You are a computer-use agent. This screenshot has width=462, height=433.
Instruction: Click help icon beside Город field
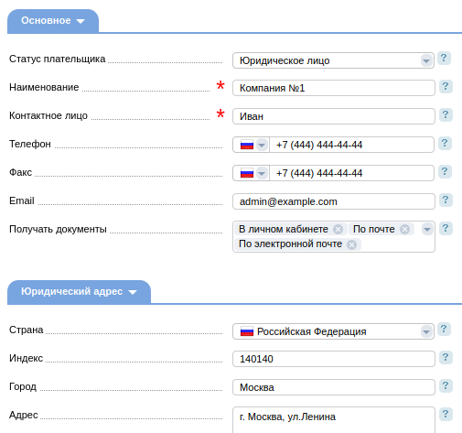[x=446, y=385]
